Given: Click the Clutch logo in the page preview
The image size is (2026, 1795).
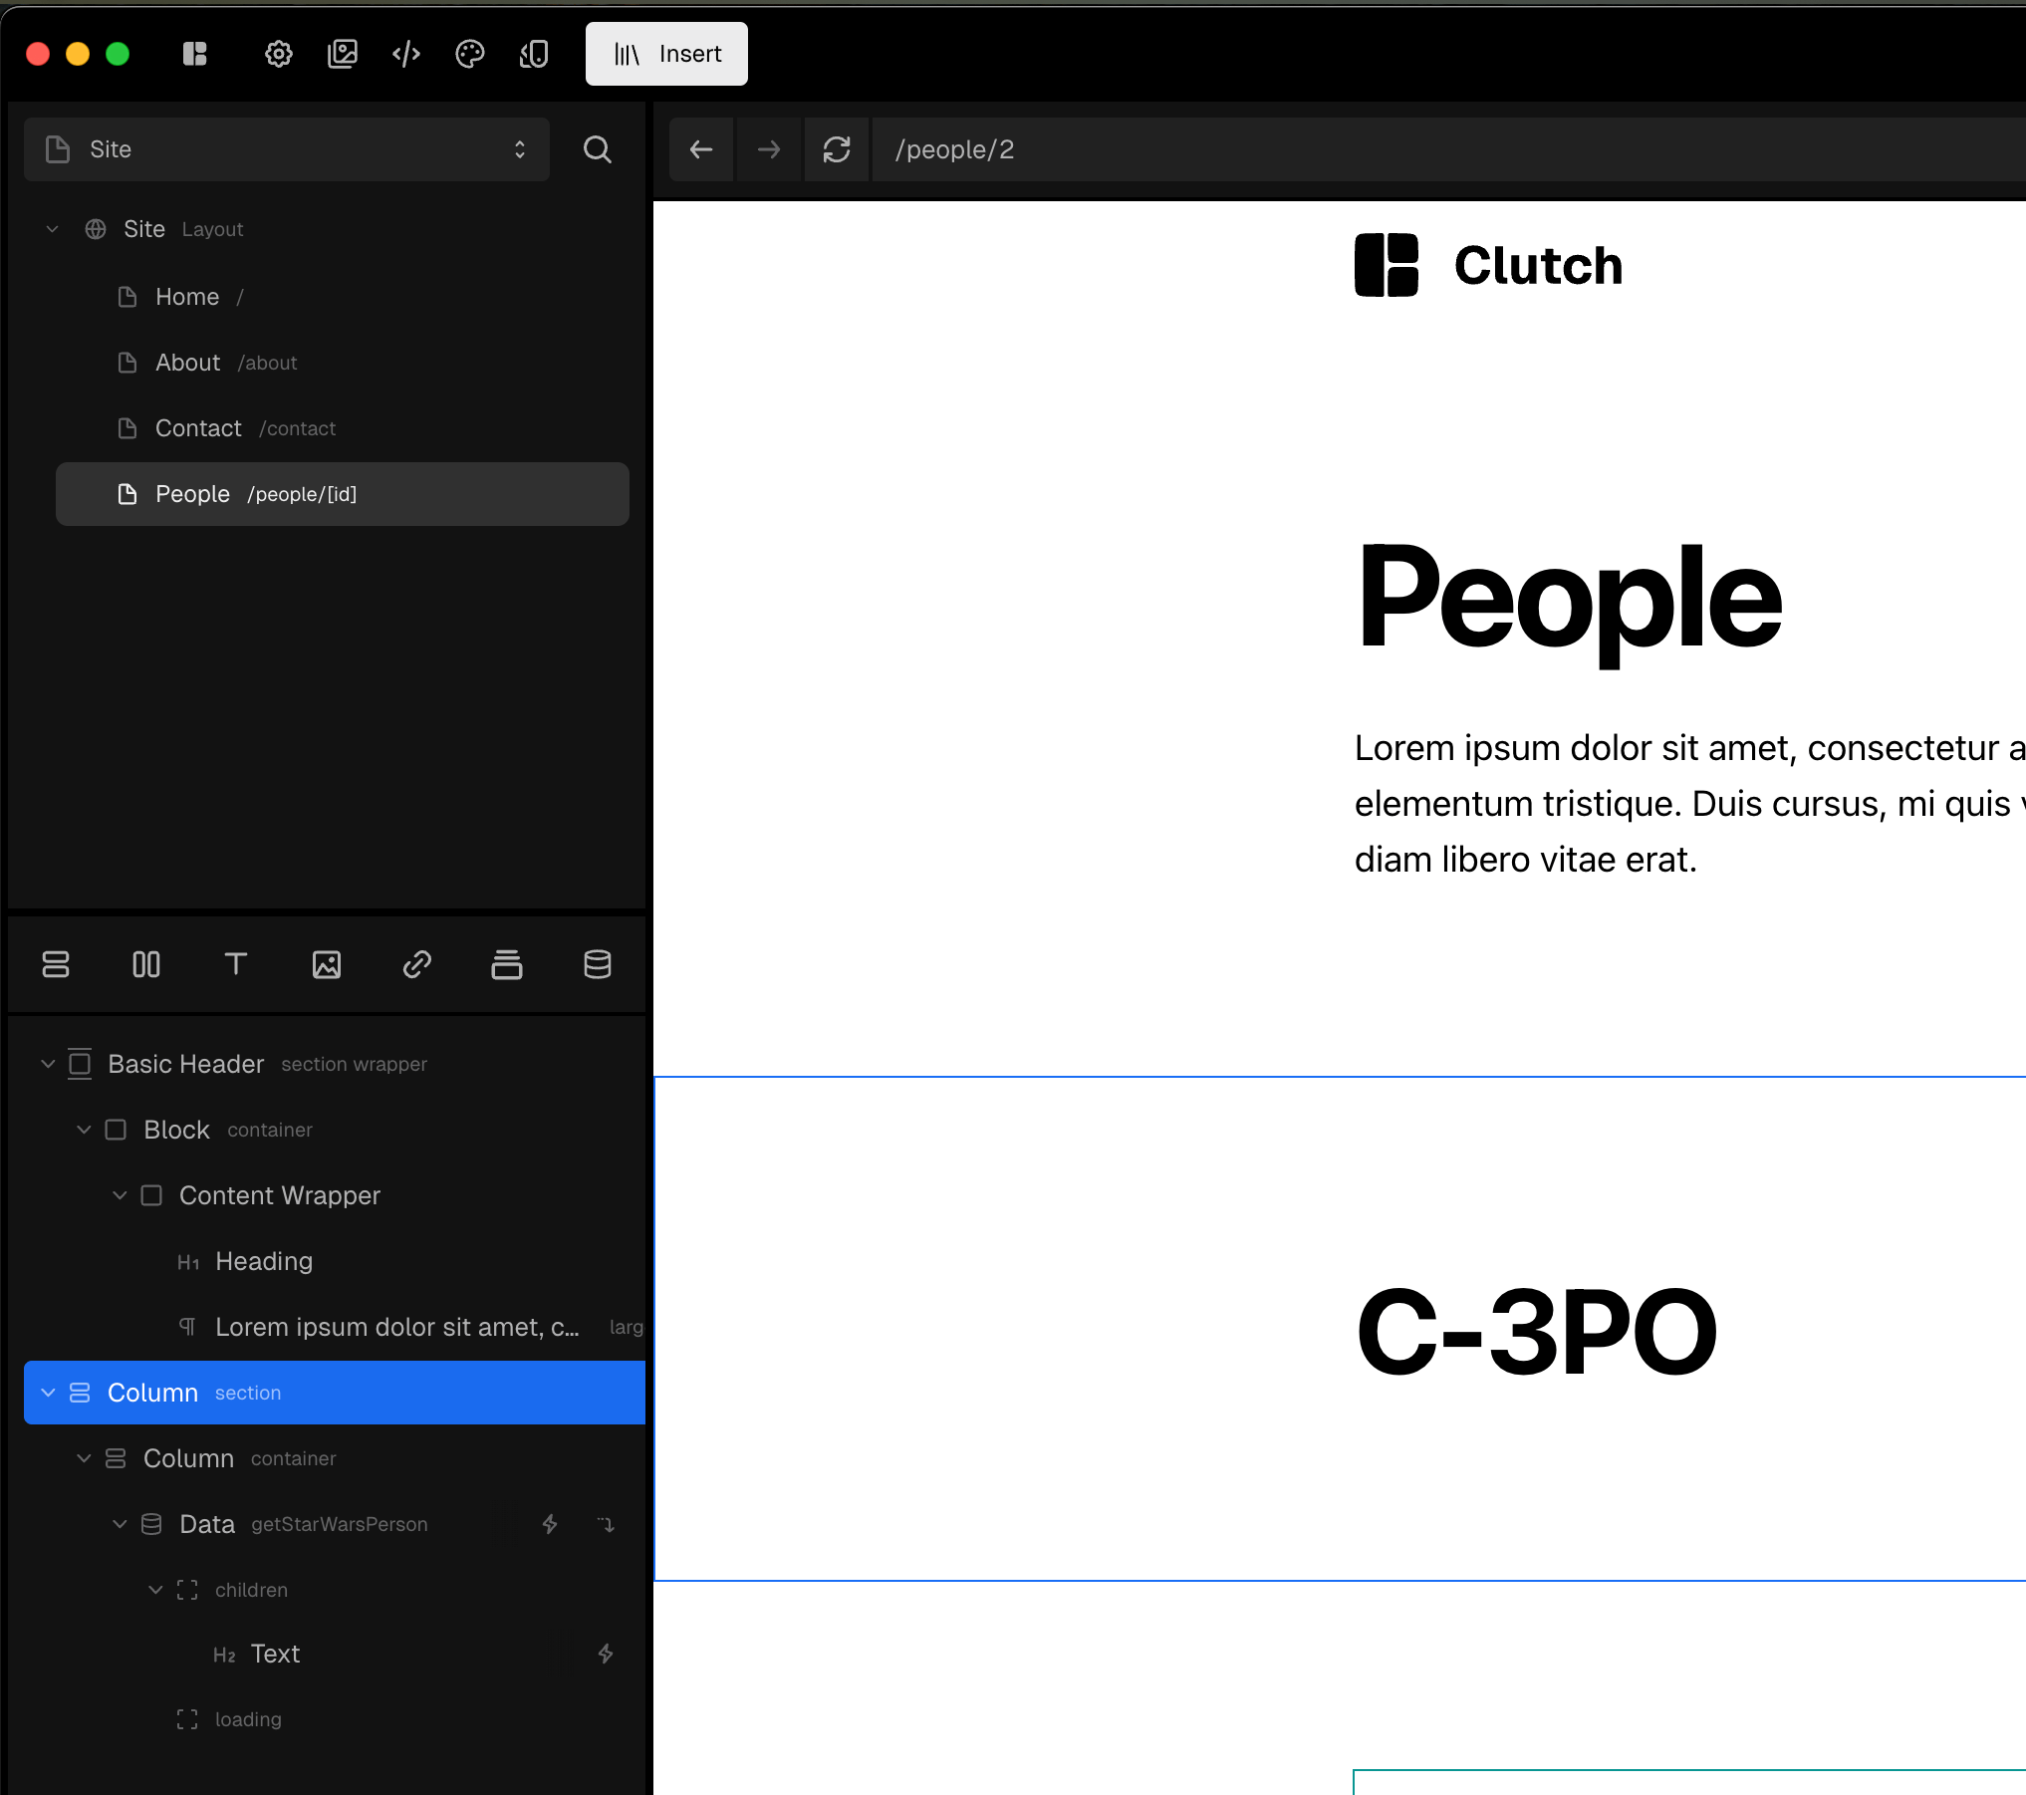Looking at the screenshot, I should tap(1488, 265).
